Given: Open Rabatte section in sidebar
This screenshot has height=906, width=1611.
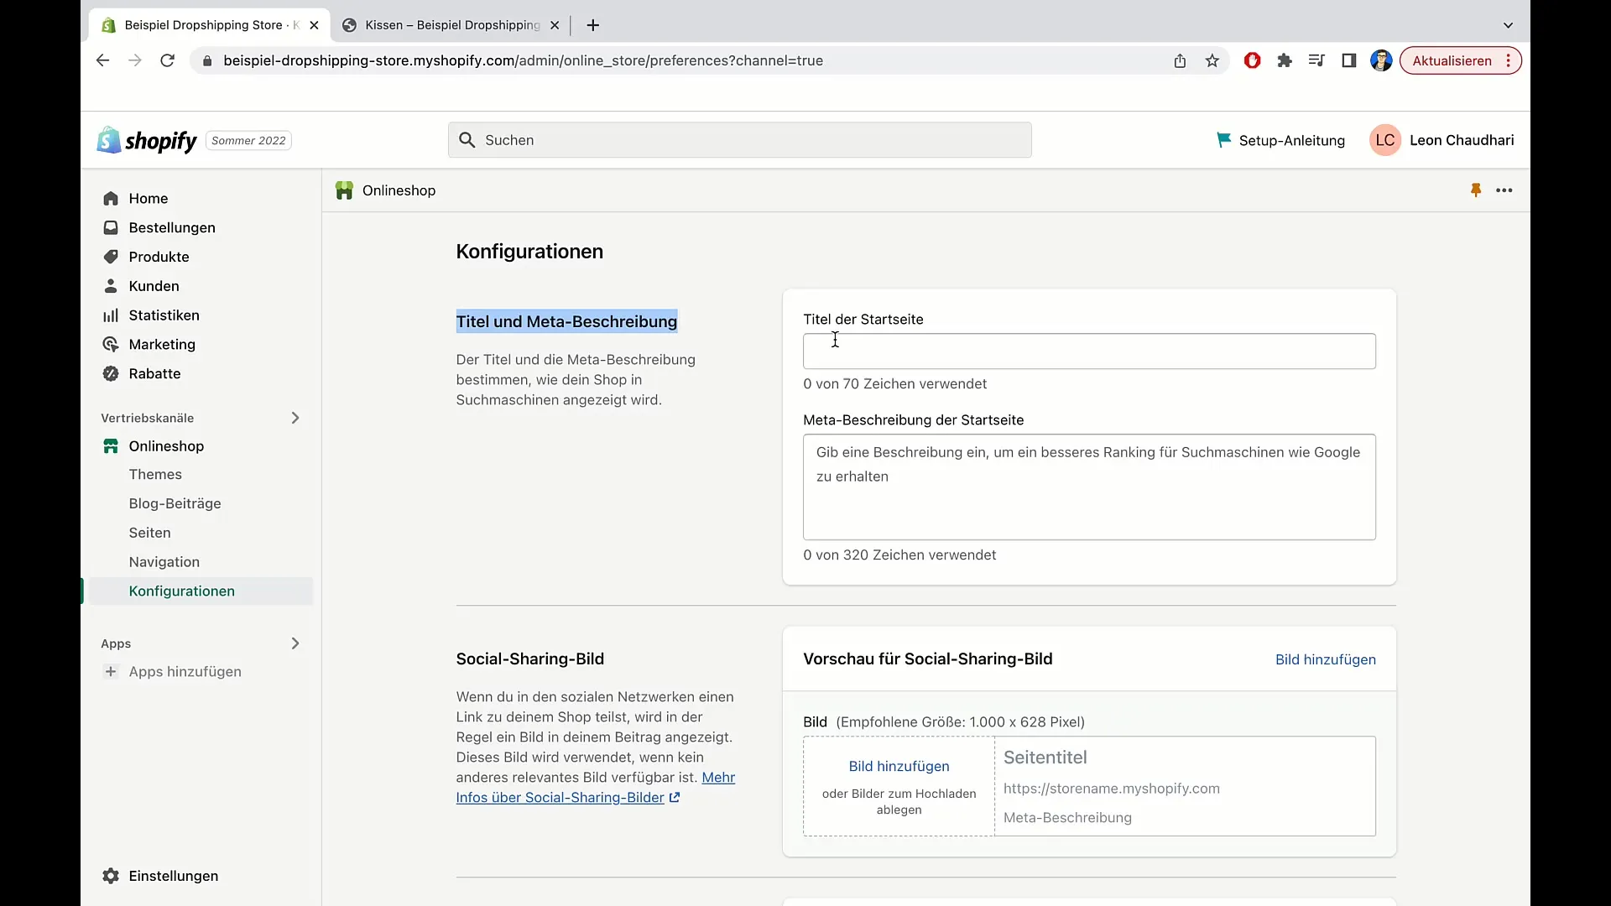Looking at the screenshot, I should pyautogui.click(x=154, y=372).
